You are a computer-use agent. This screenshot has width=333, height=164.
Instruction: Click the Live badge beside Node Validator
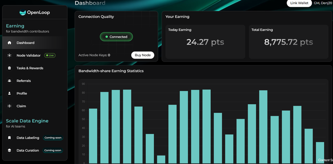click(x=50, y=55)
